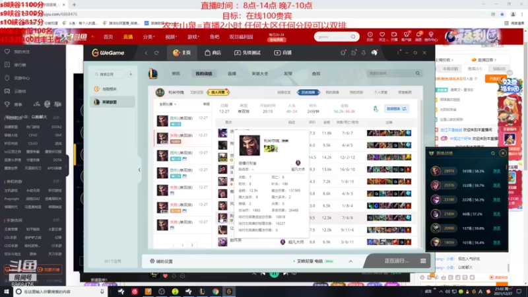
Task: Click the summoner search magnifier icon
Action: click(x=418, y=73)
